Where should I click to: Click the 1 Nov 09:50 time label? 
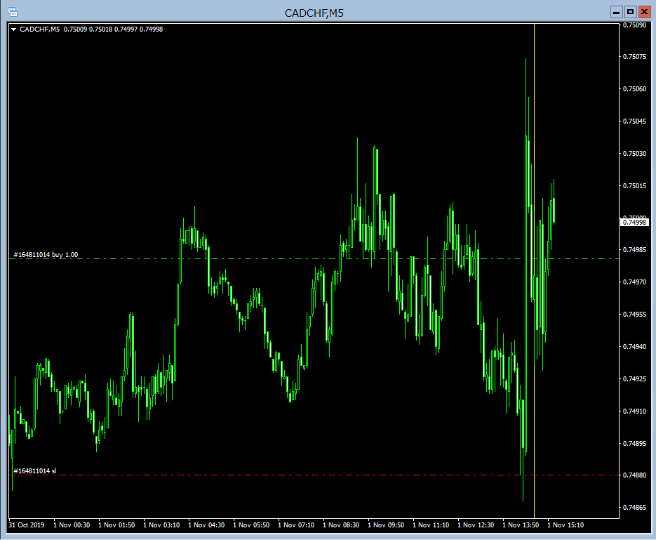(386, 525)
